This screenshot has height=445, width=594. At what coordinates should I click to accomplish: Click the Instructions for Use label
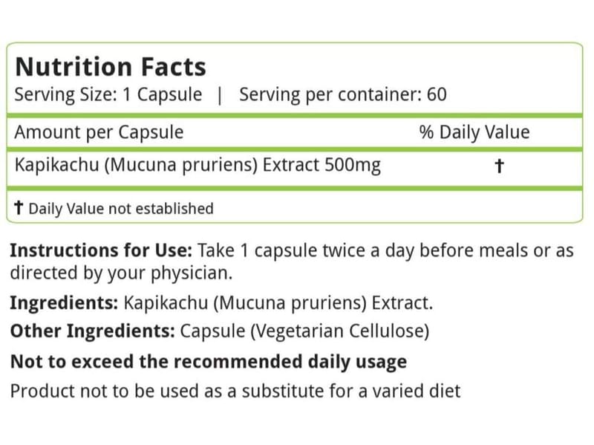coord(101,250)
